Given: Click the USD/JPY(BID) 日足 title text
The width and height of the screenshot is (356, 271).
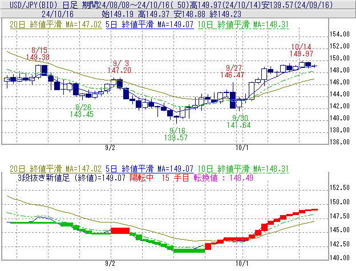Looking at the screenshot, I should pyautogui.click(x=43, y=5).
